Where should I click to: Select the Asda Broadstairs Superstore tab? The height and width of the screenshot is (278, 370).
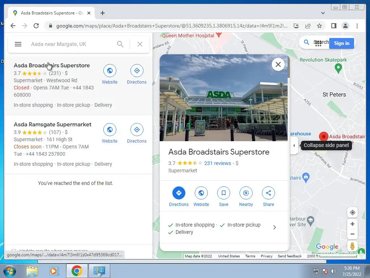tap(51, 13)
